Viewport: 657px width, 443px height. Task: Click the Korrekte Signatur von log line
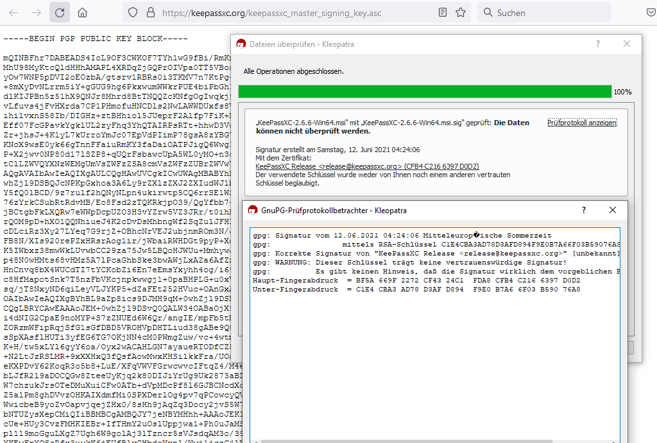point(436,254)
